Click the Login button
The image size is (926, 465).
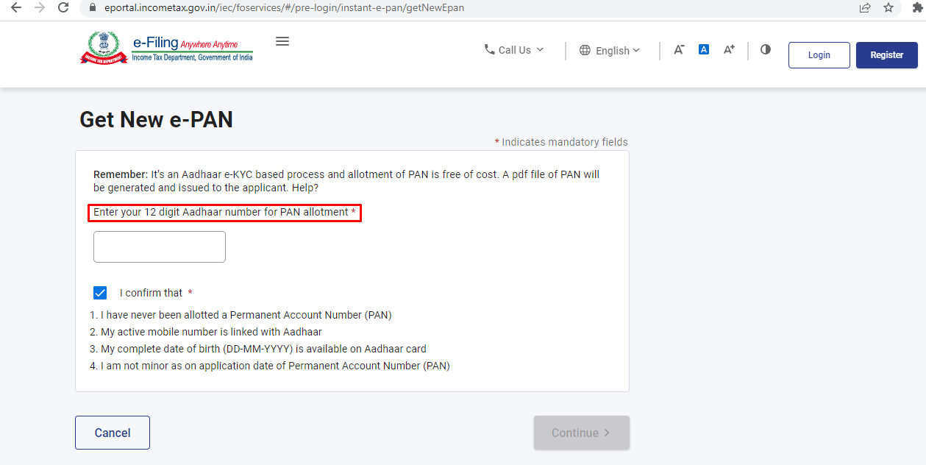click(x=819, y=55)
